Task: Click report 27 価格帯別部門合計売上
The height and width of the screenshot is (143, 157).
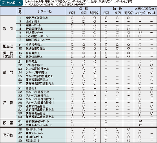Action: pos(40,83)
